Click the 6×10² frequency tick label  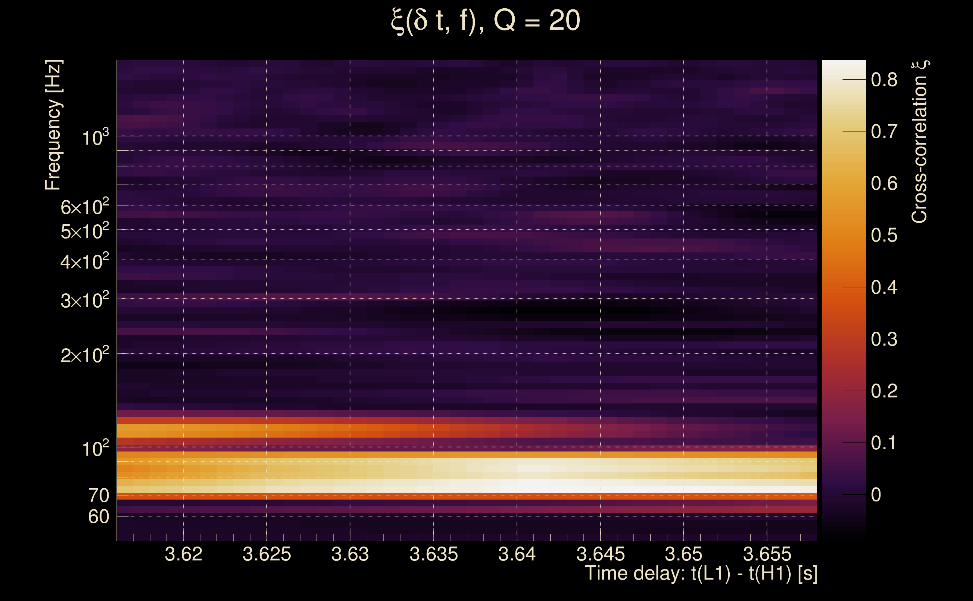84,207
